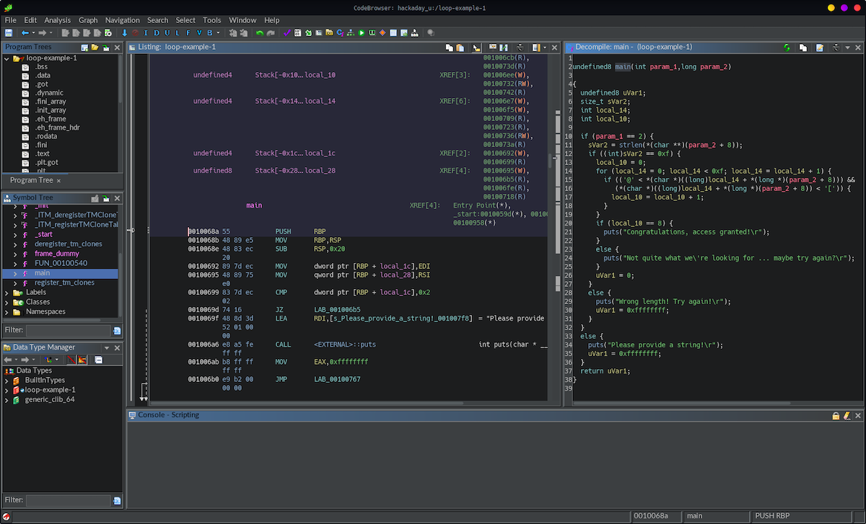
Task: Toggle the cursor marker icon in Listing header
Action: 476,48
